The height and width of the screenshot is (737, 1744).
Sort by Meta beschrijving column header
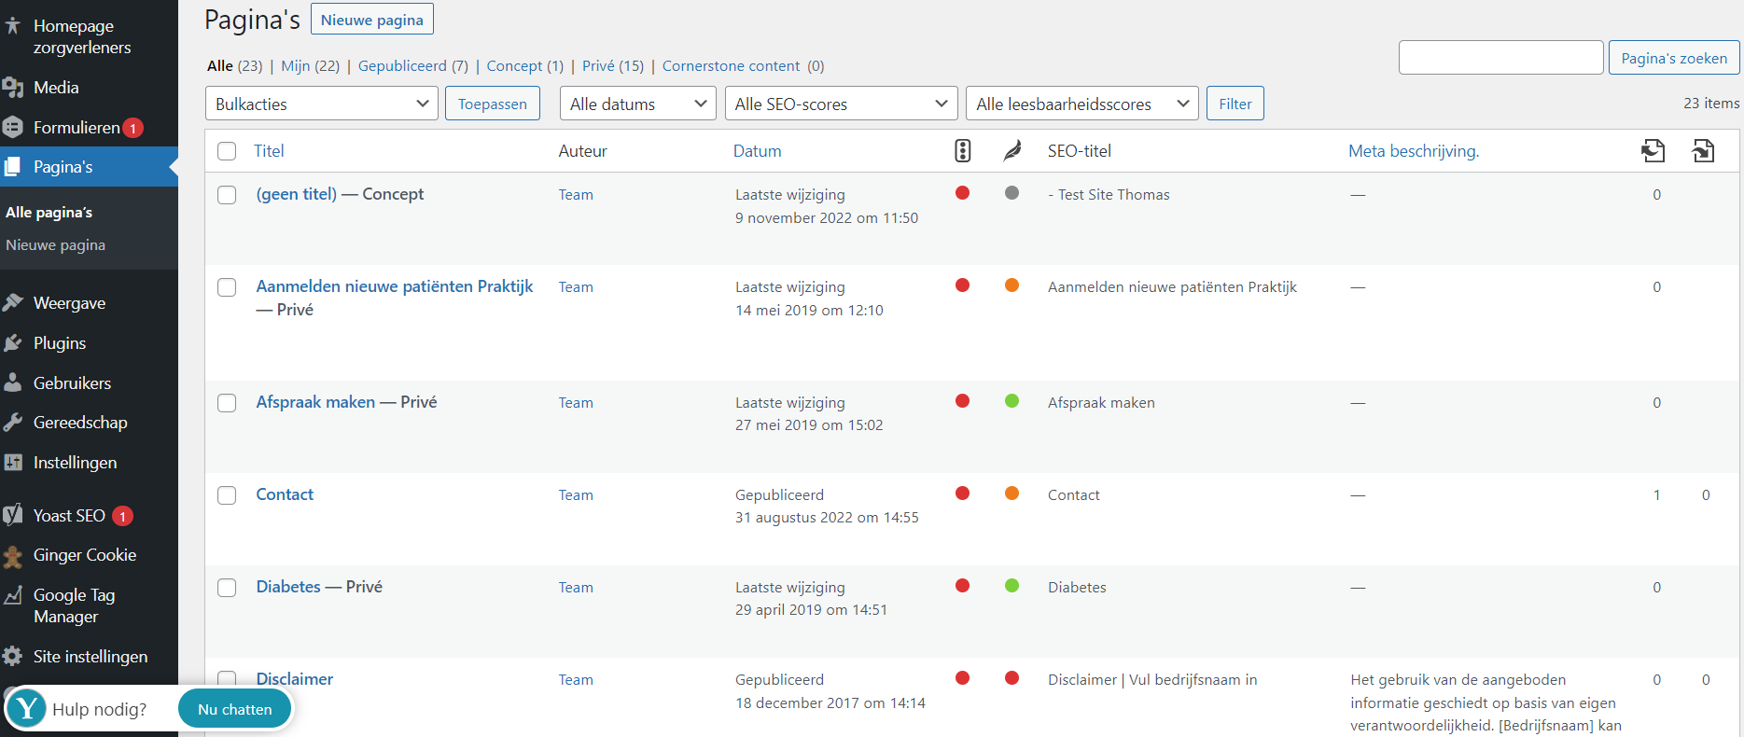tap(1414, 151)
